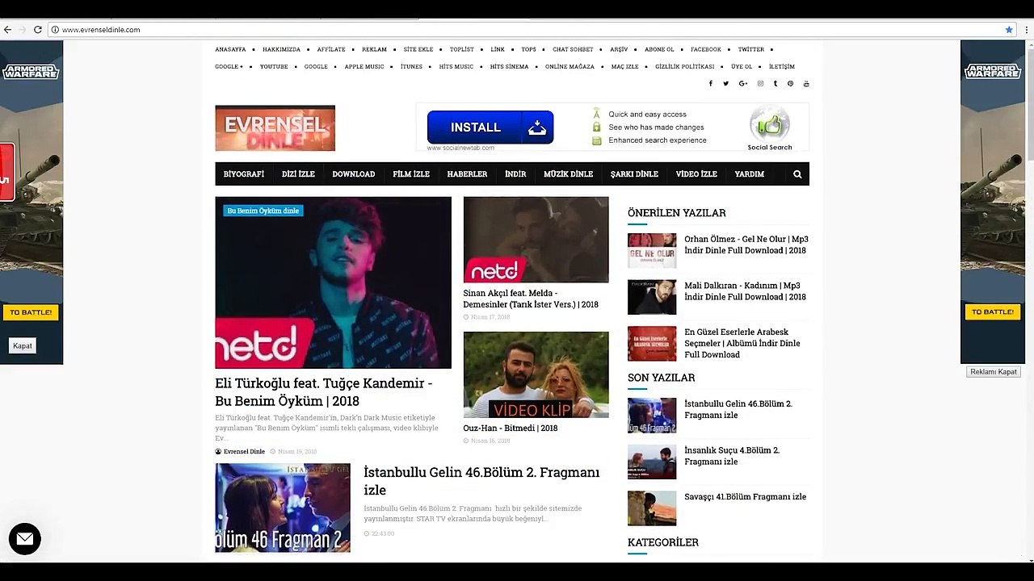Select YARDIM in the main navigation
Viewport: 1034px width, 581px height.
click(x=750, y=174)
